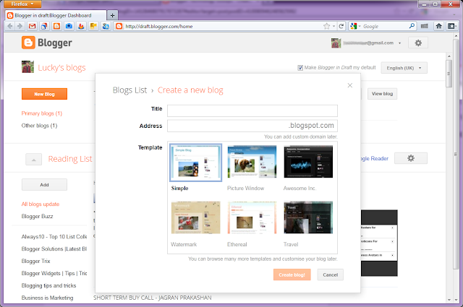This screenshot has height=307, width=463.
Task: Click the profile photo beside Lucky's blogs
Action: (27, 67)
